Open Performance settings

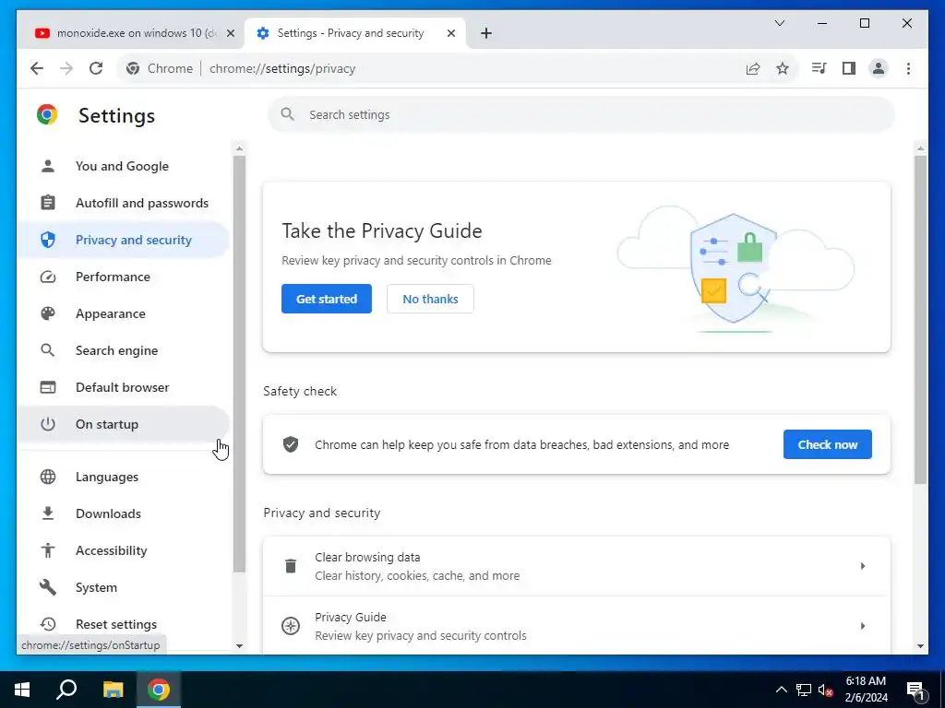(123, 277)
